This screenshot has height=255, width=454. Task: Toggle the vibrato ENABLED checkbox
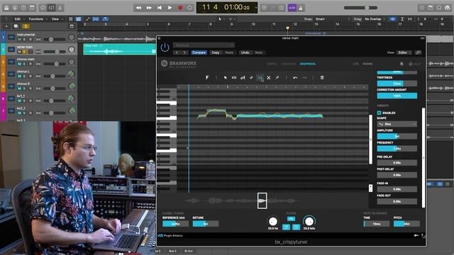click(x=380, y=113)
